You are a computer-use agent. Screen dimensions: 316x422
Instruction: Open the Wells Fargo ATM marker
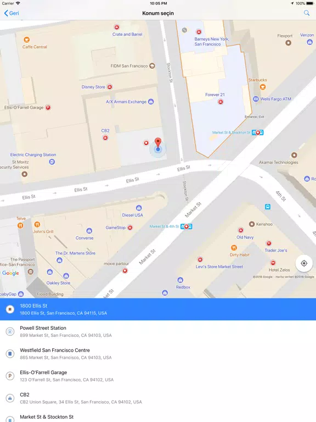pyautogui.click(x=256, y=99)
